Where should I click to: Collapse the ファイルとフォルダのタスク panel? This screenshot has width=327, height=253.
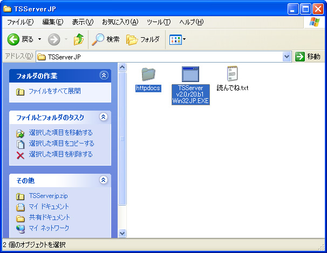[104, 117]
